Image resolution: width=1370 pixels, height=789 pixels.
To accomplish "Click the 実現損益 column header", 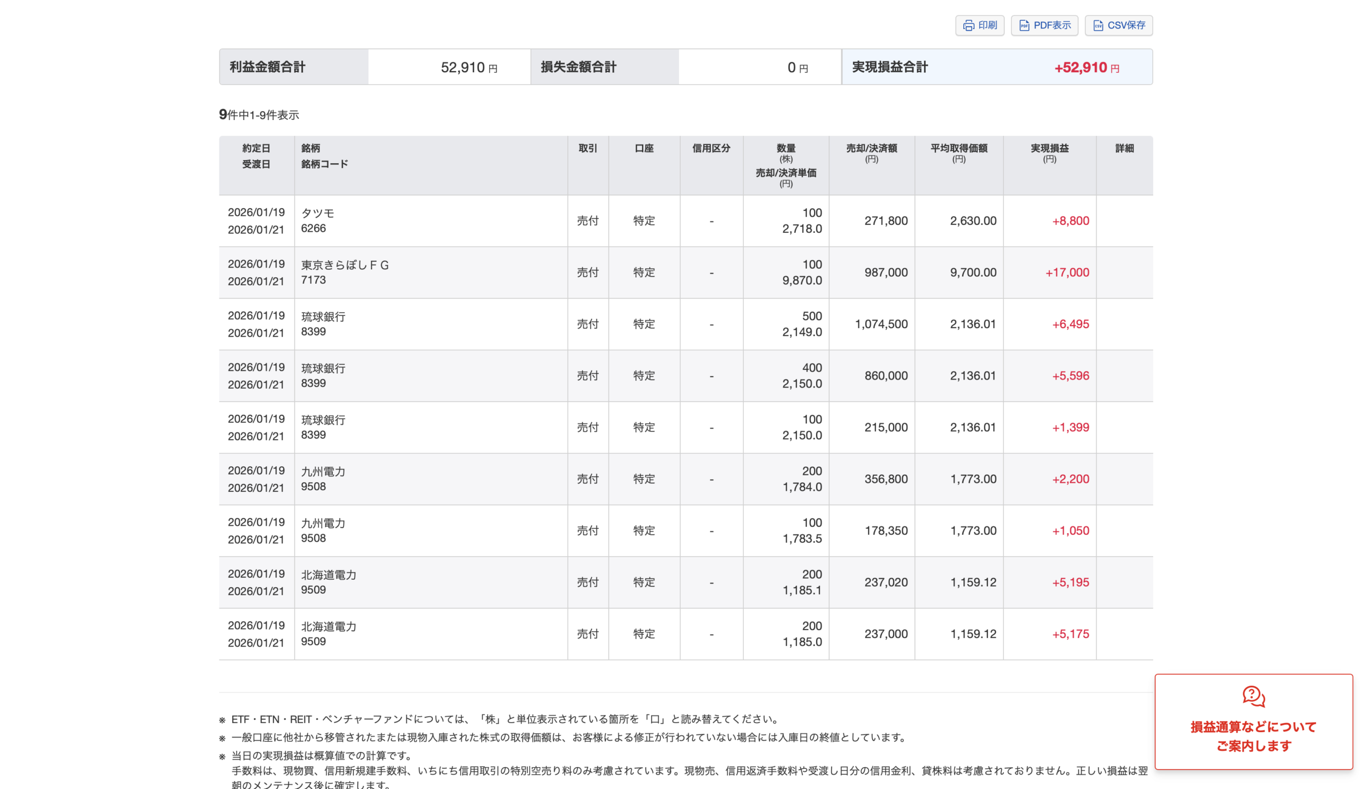I will click(1049, 148).
